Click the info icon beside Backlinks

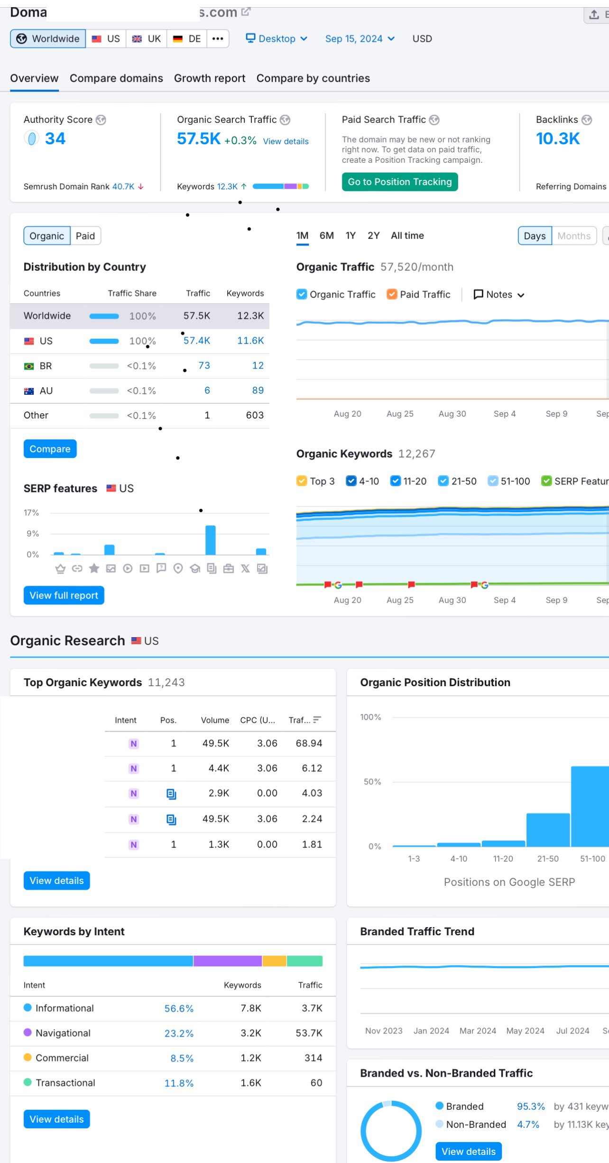pos(587,120)
